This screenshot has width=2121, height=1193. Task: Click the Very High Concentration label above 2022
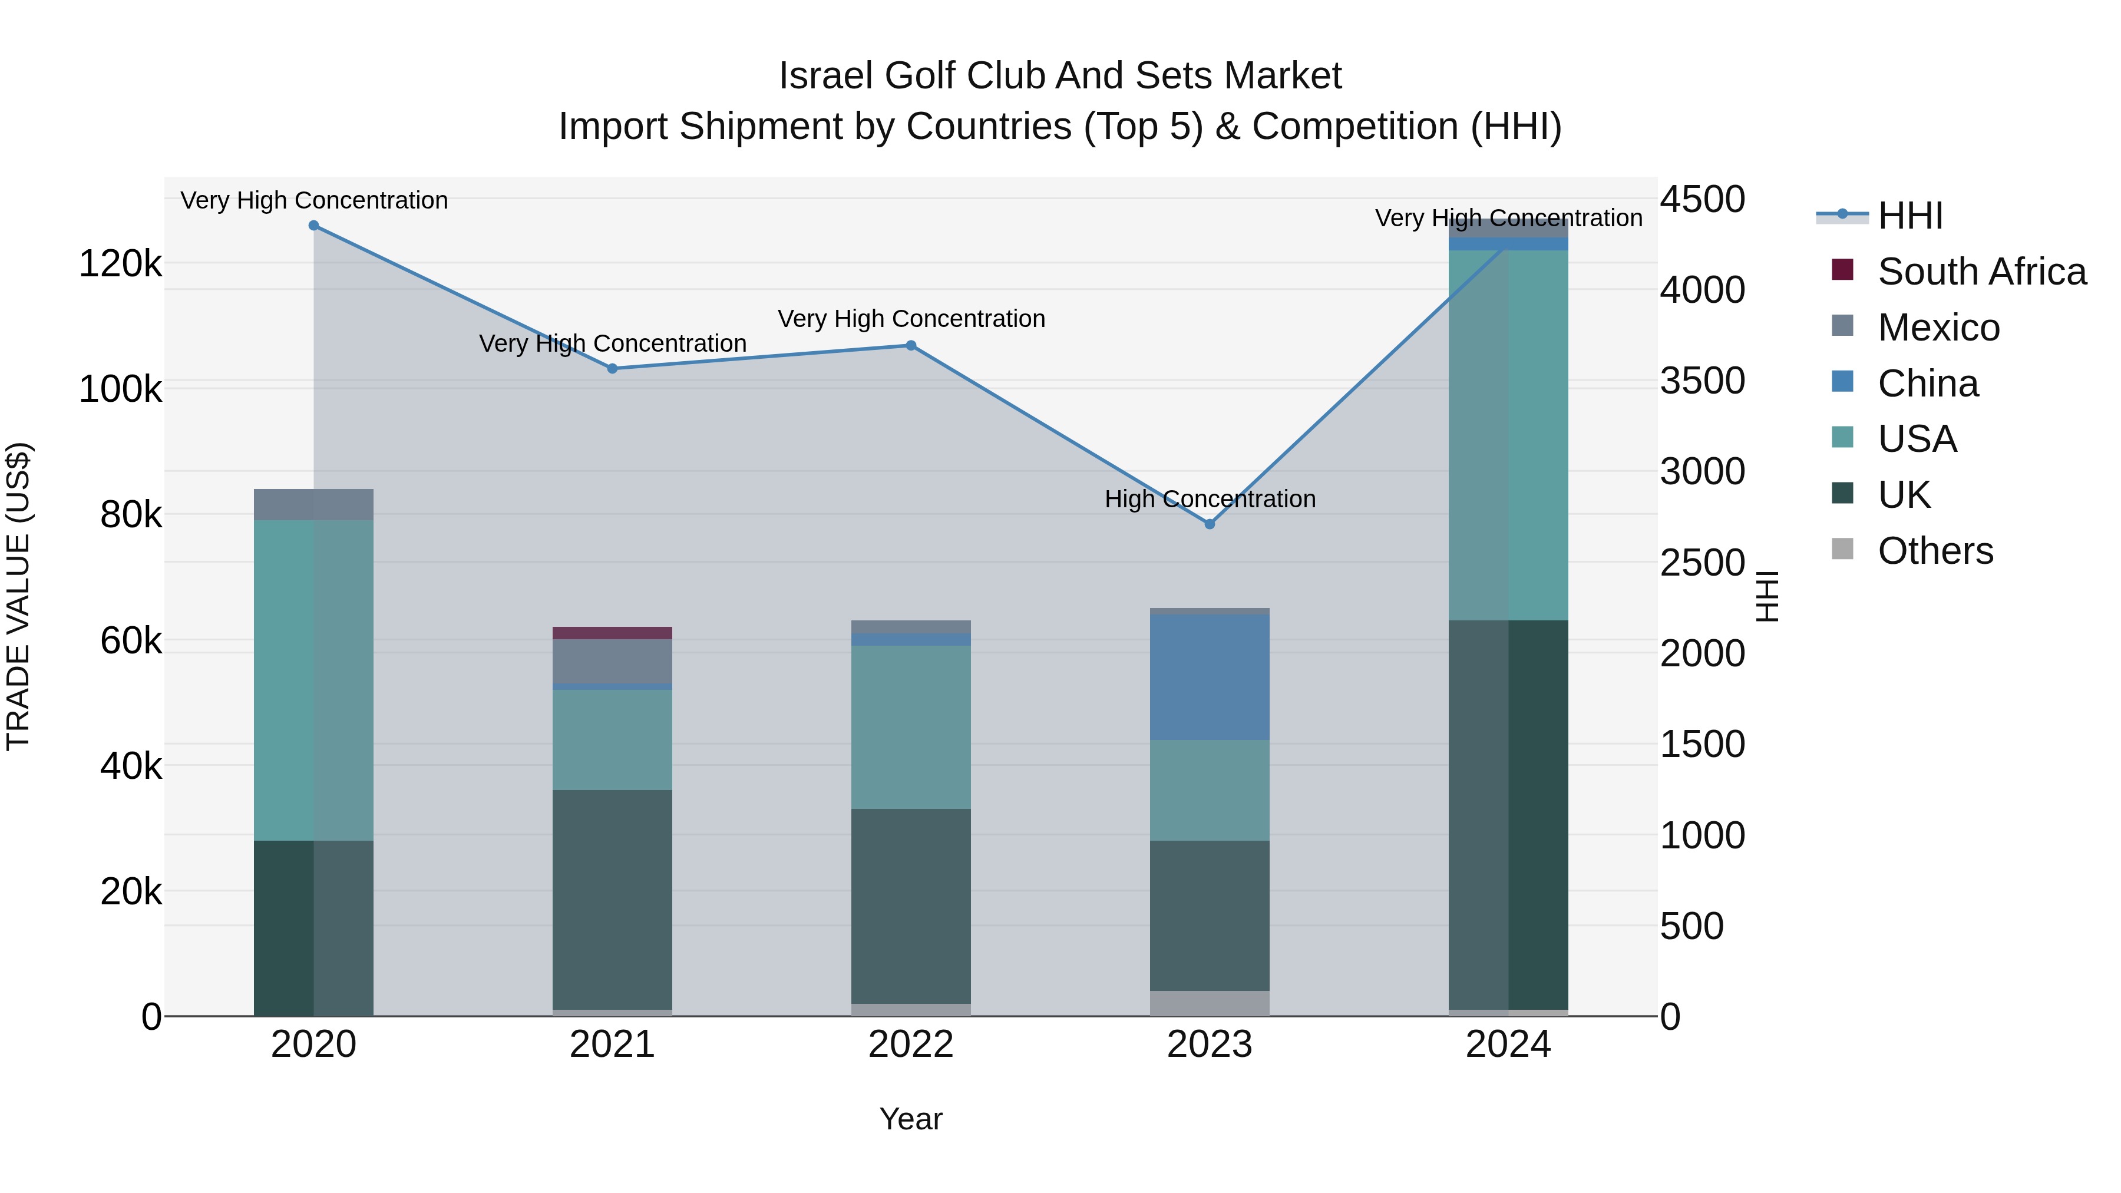[911, 319]
